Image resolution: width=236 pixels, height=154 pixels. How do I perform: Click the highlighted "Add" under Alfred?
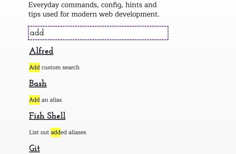point(34,67)
